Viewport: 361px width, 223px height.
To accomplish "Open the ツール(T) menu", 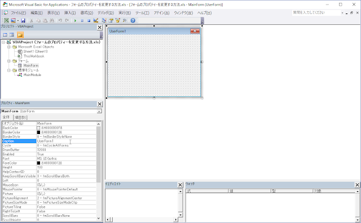I will pyautogui.click(x=142, y=13).
